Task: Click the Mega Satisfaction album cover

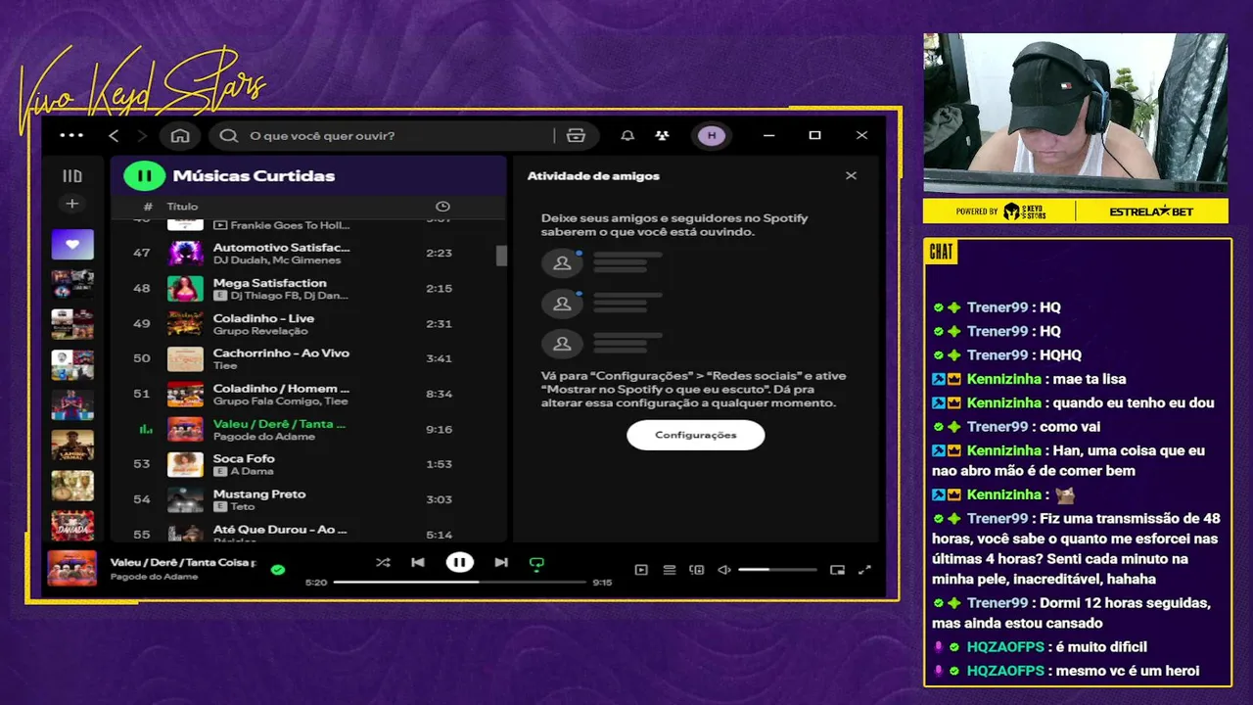Action: (x=185, y=289)
